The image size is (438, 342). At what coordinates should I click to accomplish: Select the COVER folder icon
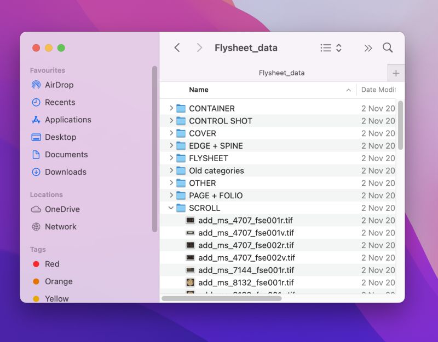pyautogui.click(x=181, y=133)
